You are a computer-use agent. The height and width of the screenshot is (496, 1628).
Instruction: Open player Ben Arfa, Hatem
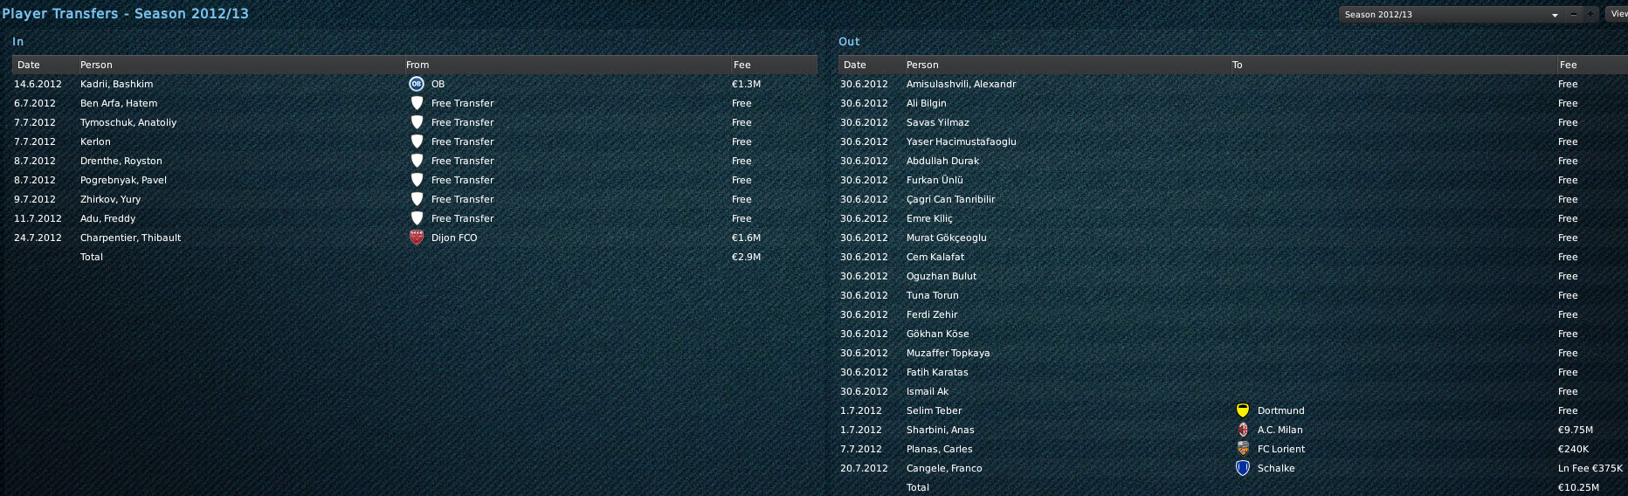coord(119,103)
